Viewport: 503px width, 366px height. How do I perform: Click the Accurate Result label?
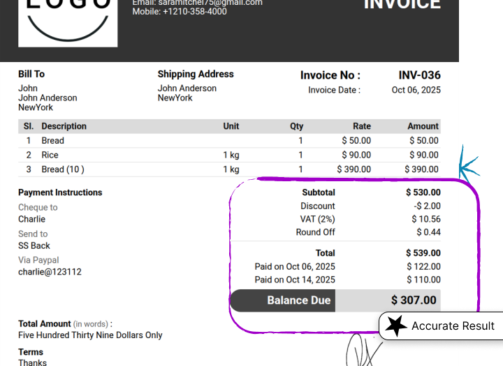coord(453,326)
